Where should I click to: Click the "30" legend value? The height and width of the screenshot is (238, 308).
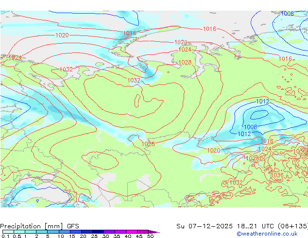coord(105,236)
